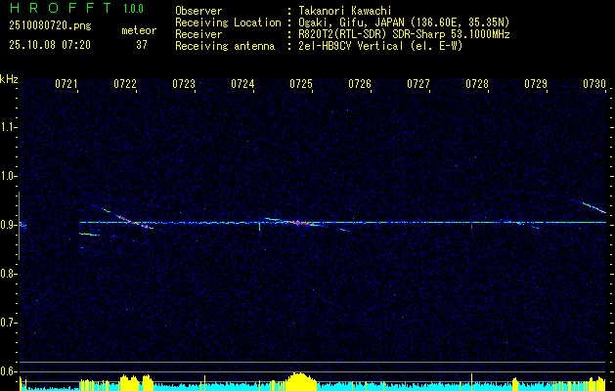
Task: Click the 25.10.08 07:20 timestamp
Action: (49, 45)
